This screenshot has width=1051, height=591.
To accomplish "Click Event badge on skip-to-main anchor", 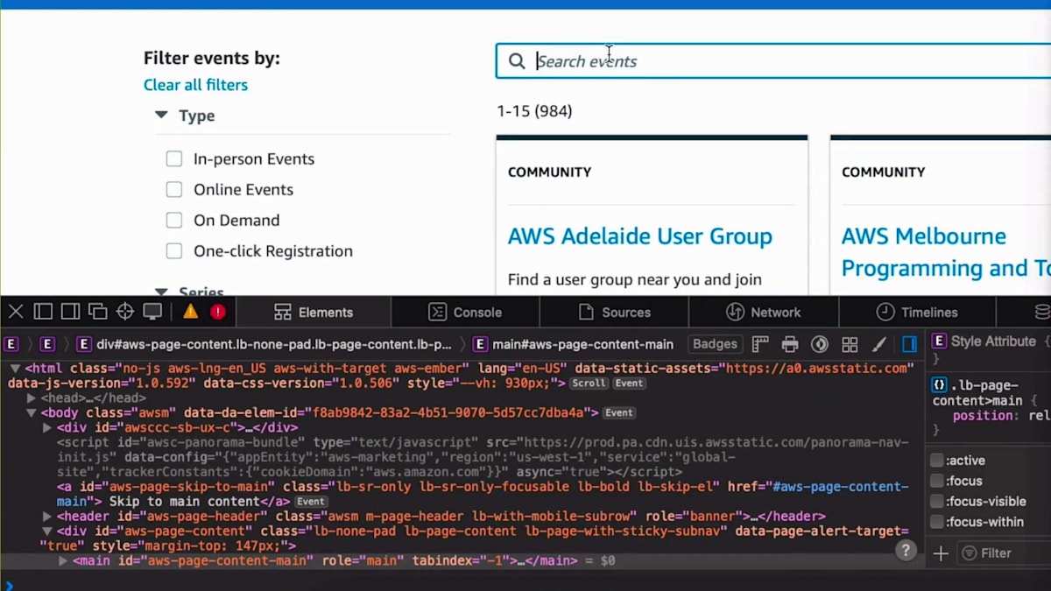I will (x=310, y=503).
